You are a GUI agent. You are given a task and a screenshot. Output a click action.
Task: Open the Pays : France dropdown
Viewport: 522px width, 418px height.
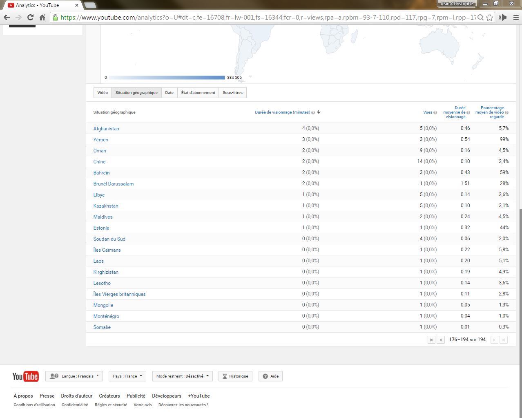click(x=127, y=376)
